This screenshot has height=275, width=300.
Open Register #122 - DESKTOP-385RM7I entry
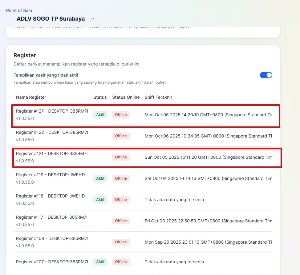[52, 132]
